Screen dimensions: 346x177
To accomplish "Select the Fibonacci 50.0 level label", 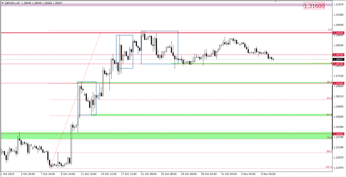I will point(329,98).
